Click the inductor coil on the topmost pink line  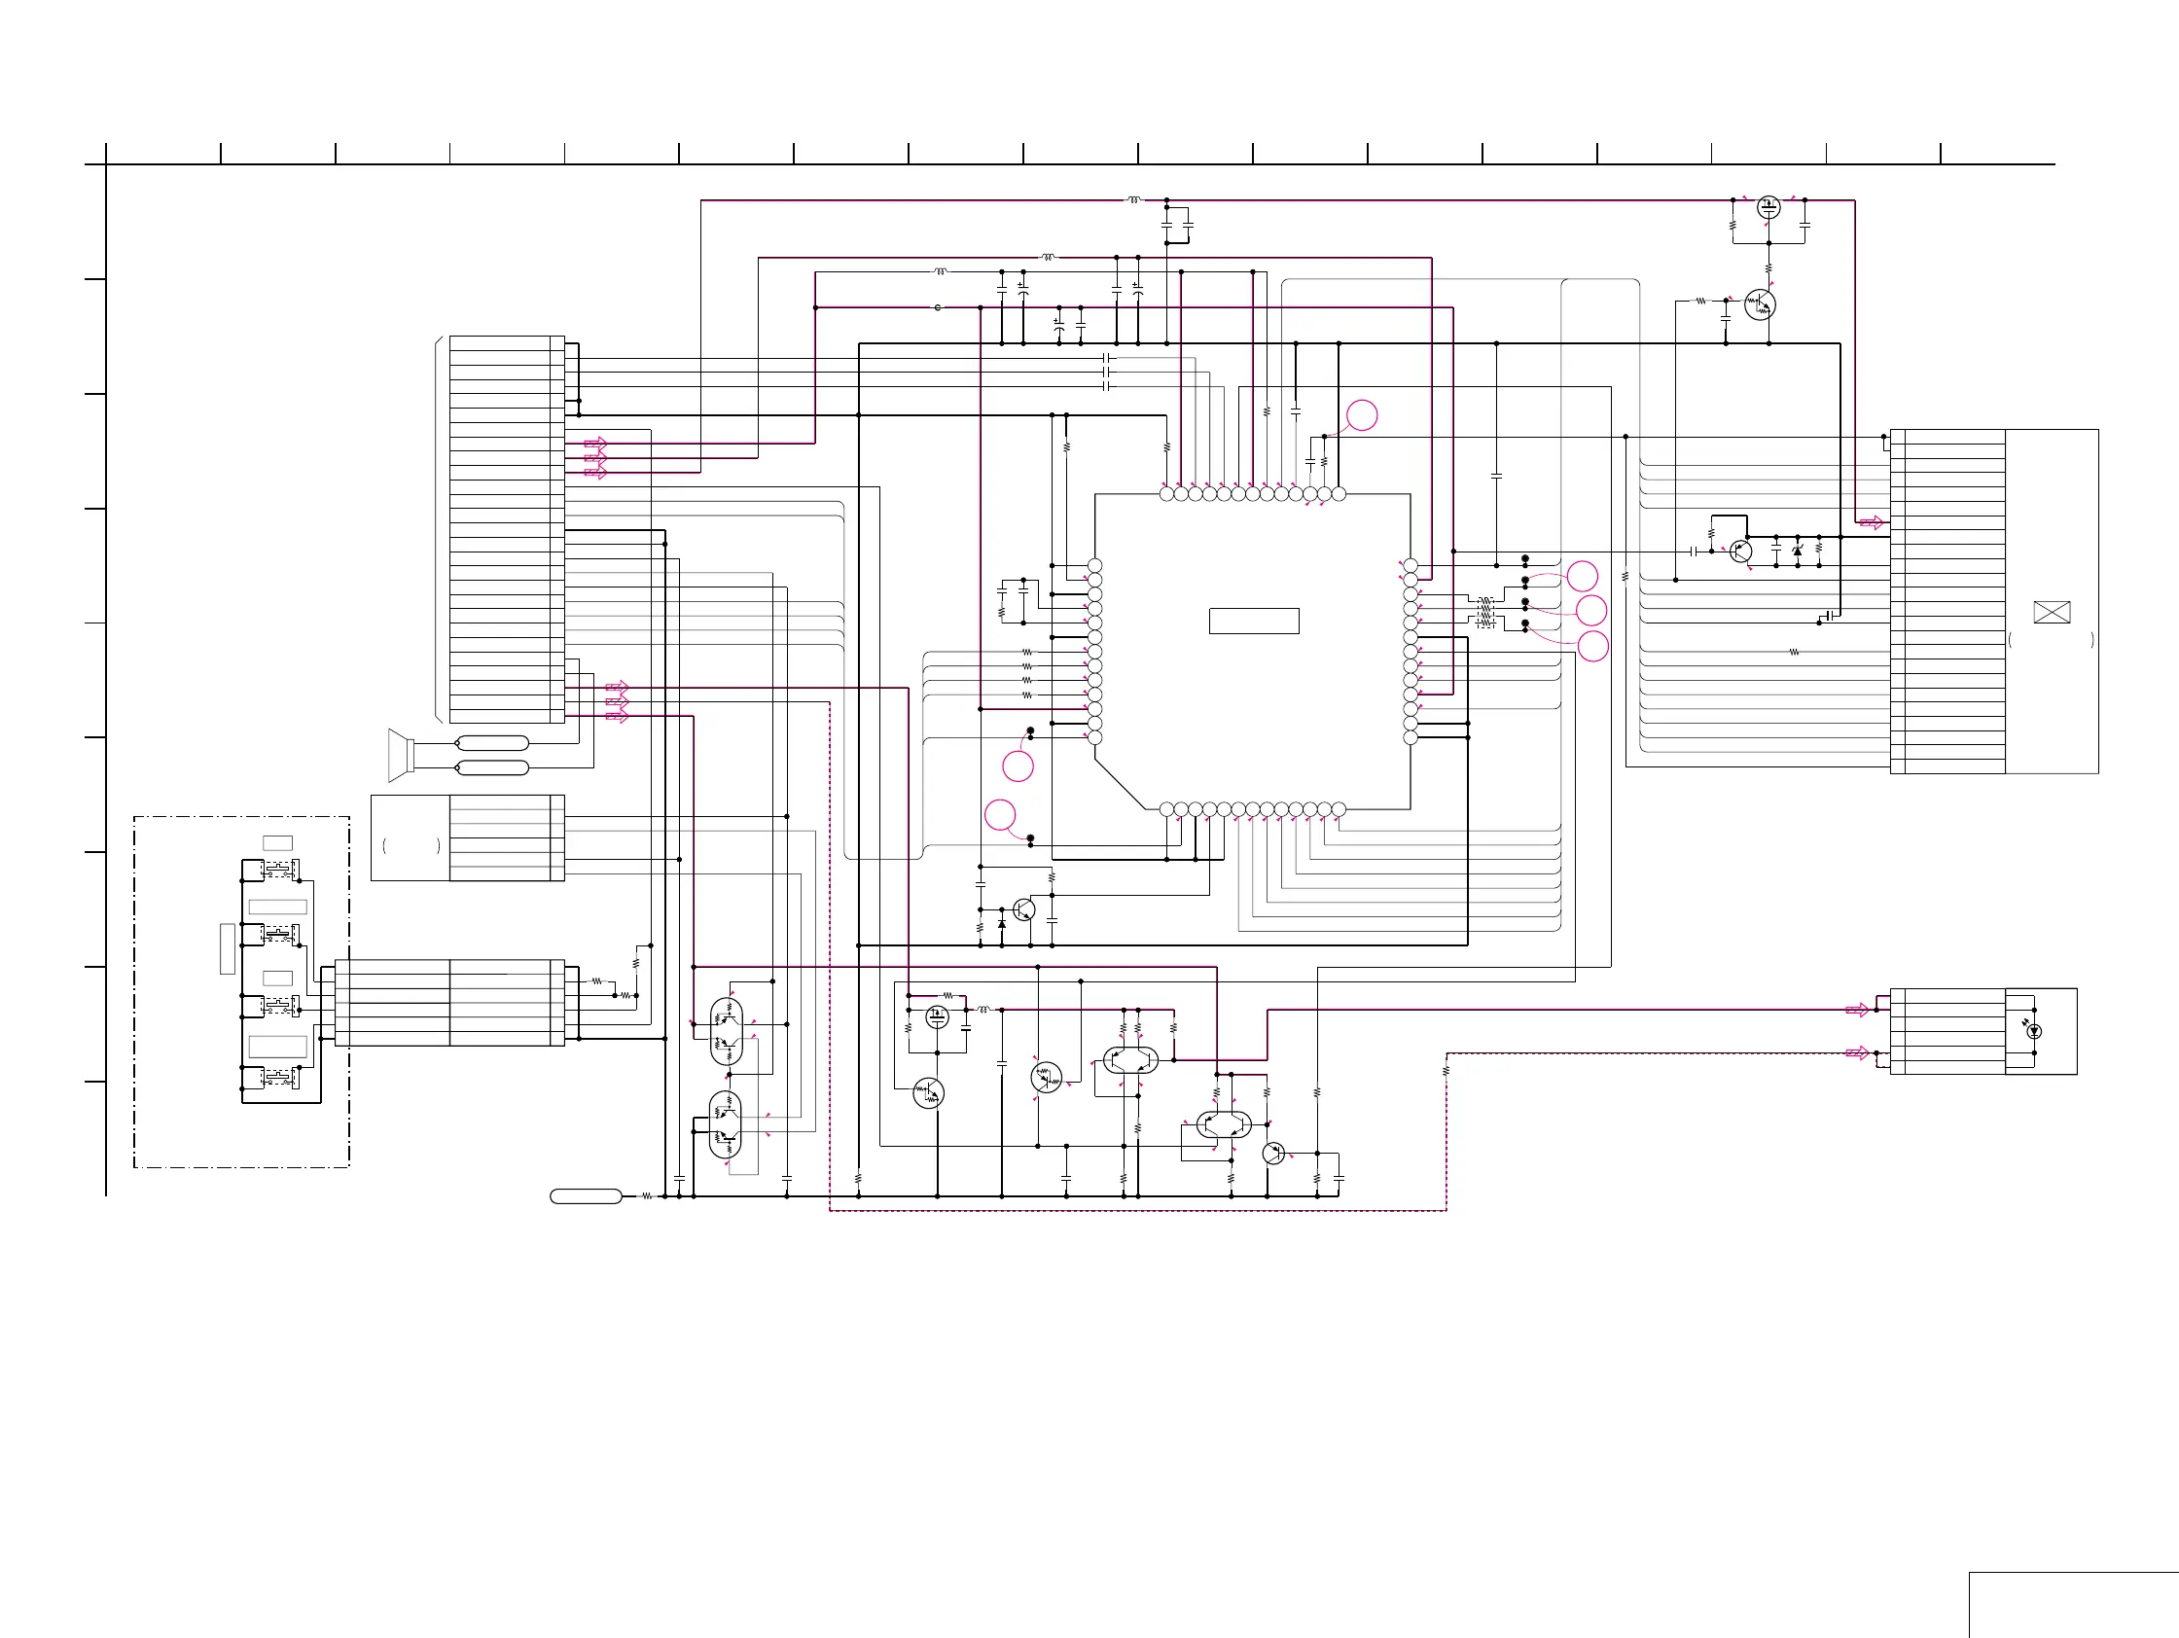[1133, 200]
